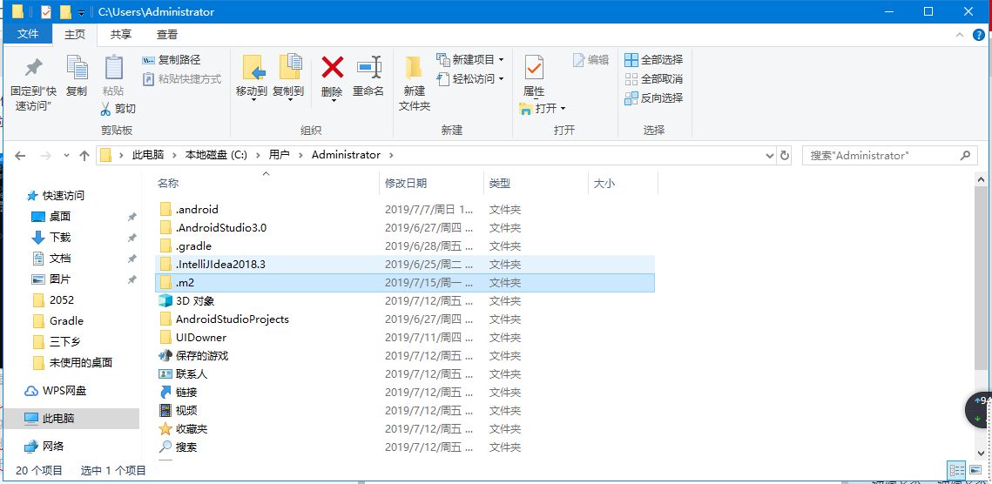Click the Refresh button beside address bar
The image size is (992, 484).
(x=785, y=156)
